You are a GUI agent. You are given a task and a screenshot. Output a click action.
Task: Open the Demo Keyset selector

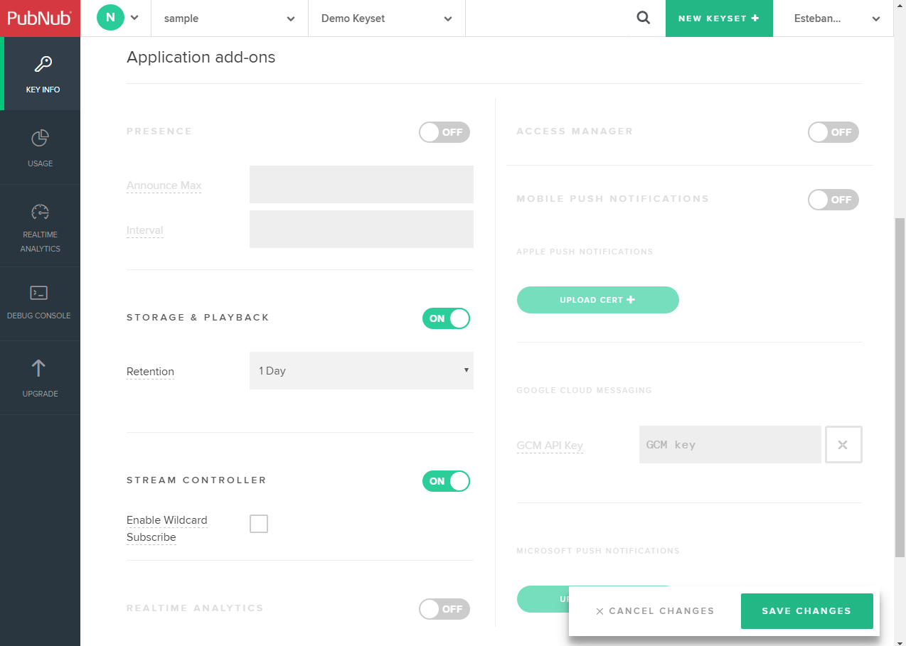386,18
